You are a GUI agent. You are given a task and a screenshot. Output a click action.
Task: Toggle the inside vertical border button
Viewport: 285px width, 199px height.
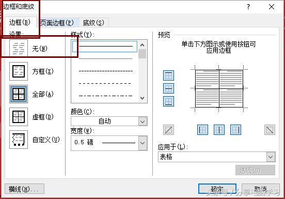pyautogui.click(x=219, y=130)
